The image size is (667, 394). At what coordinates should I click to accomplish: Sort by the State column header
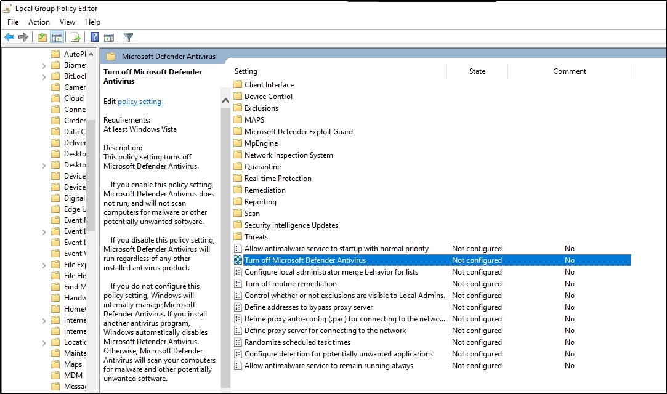477,71
